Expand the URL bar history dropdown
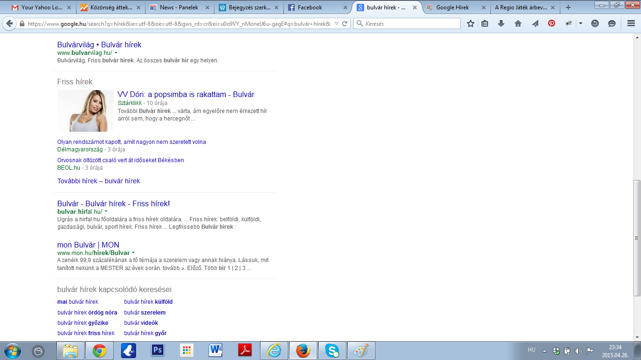The image size is (641, 360). coord(336,24)
